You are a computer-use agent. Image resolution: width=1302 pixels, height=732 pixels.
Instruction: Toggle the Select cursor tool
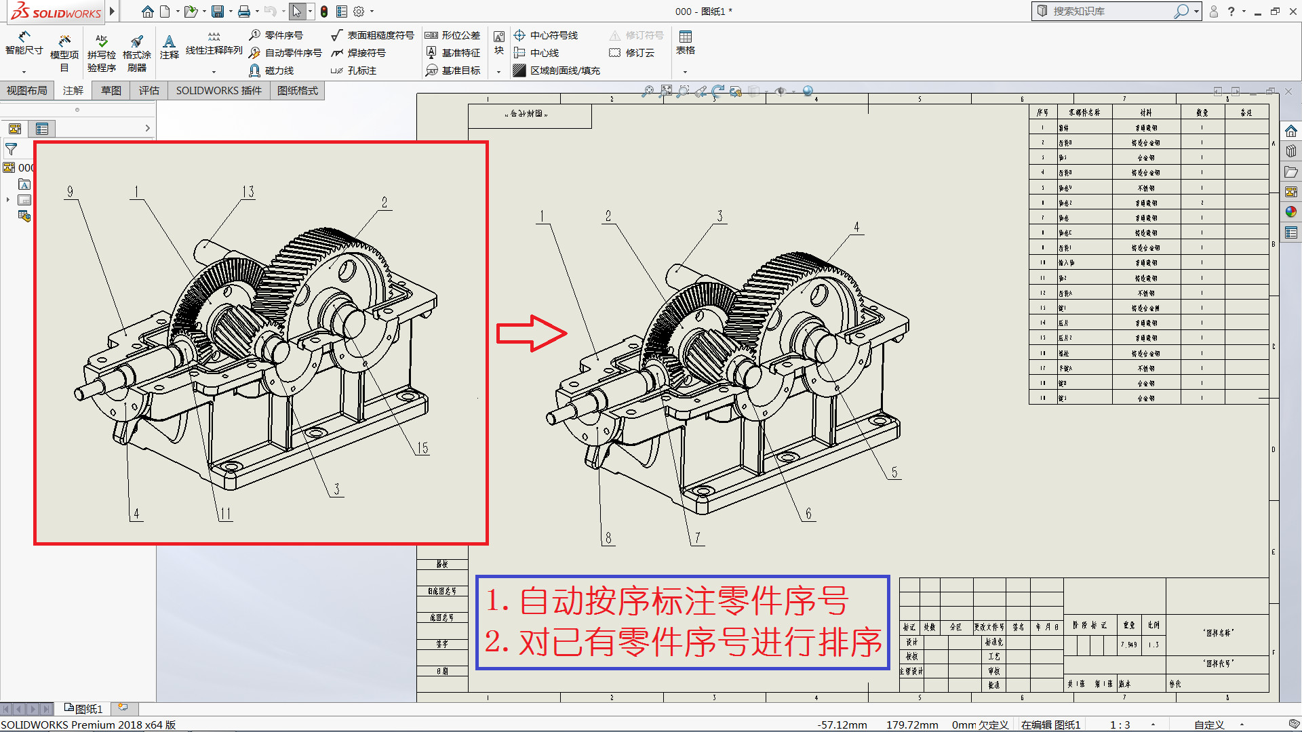297,12
